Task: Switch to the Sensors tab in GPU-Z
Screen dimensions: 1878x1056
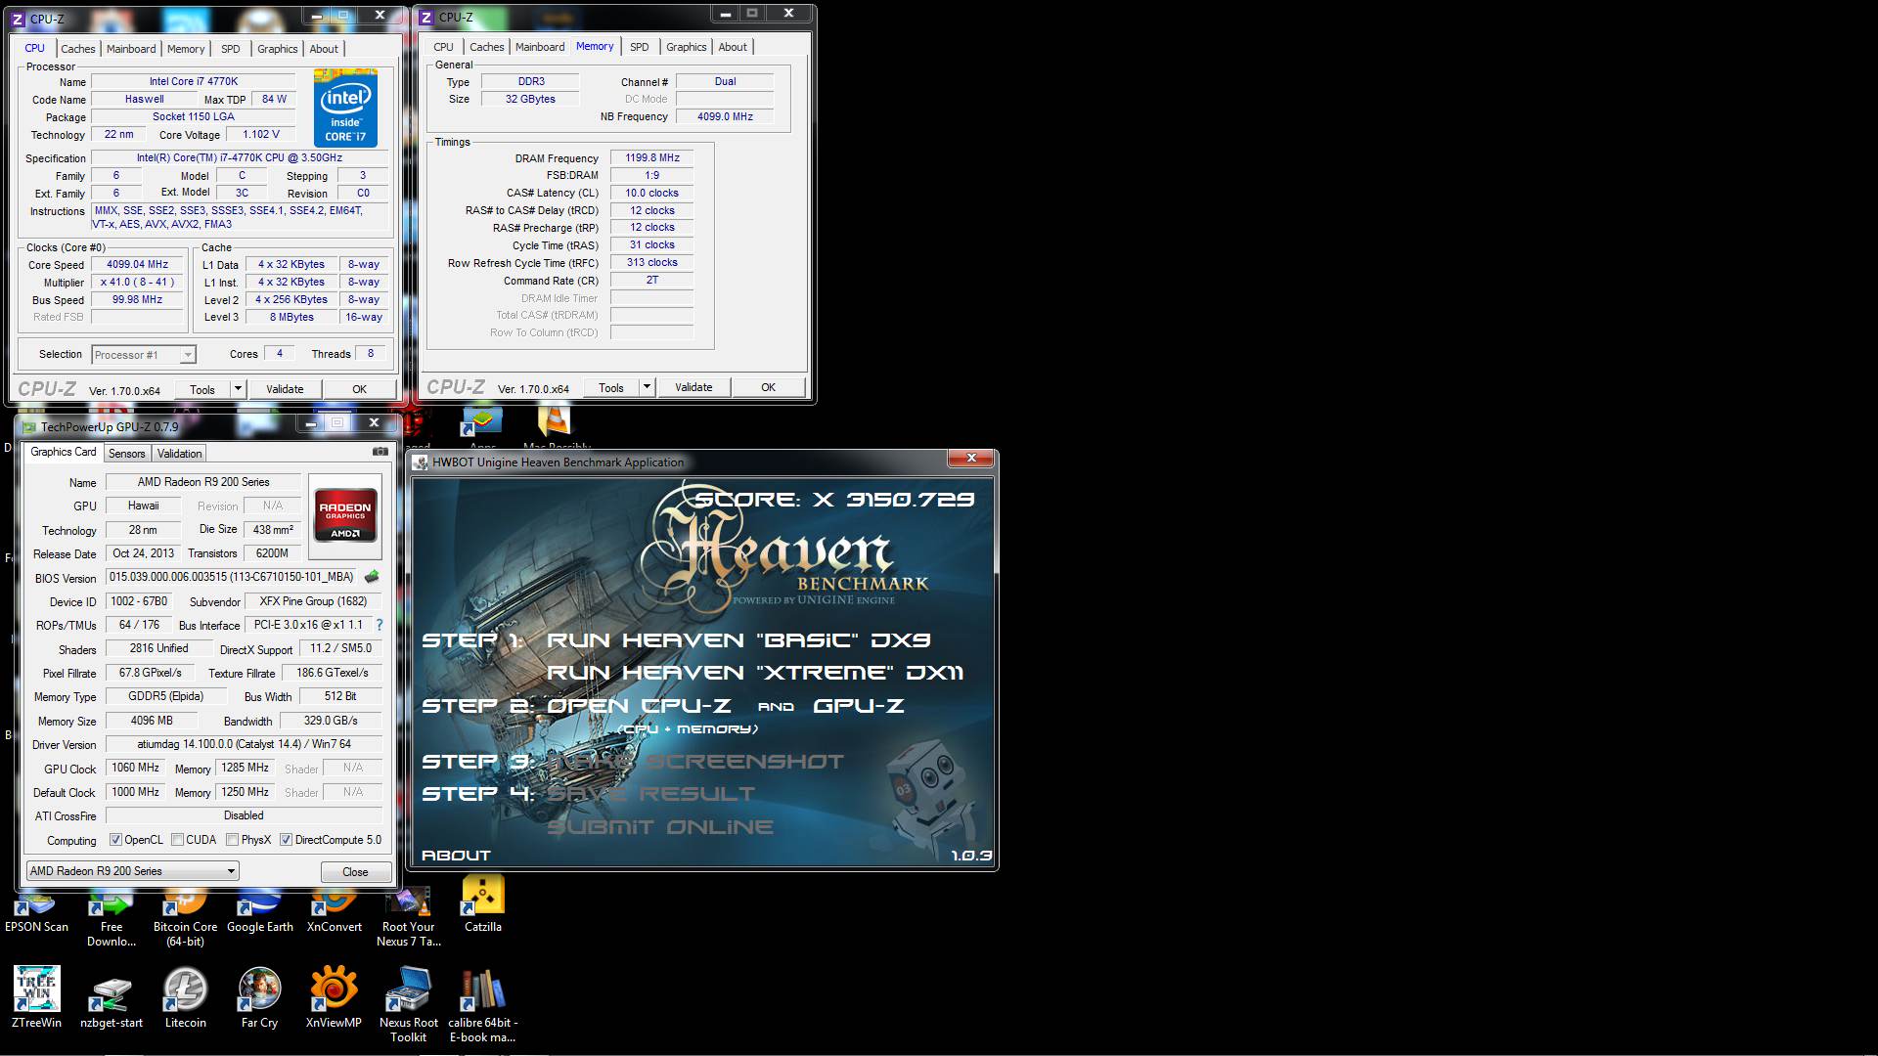Action: point(126,454)
